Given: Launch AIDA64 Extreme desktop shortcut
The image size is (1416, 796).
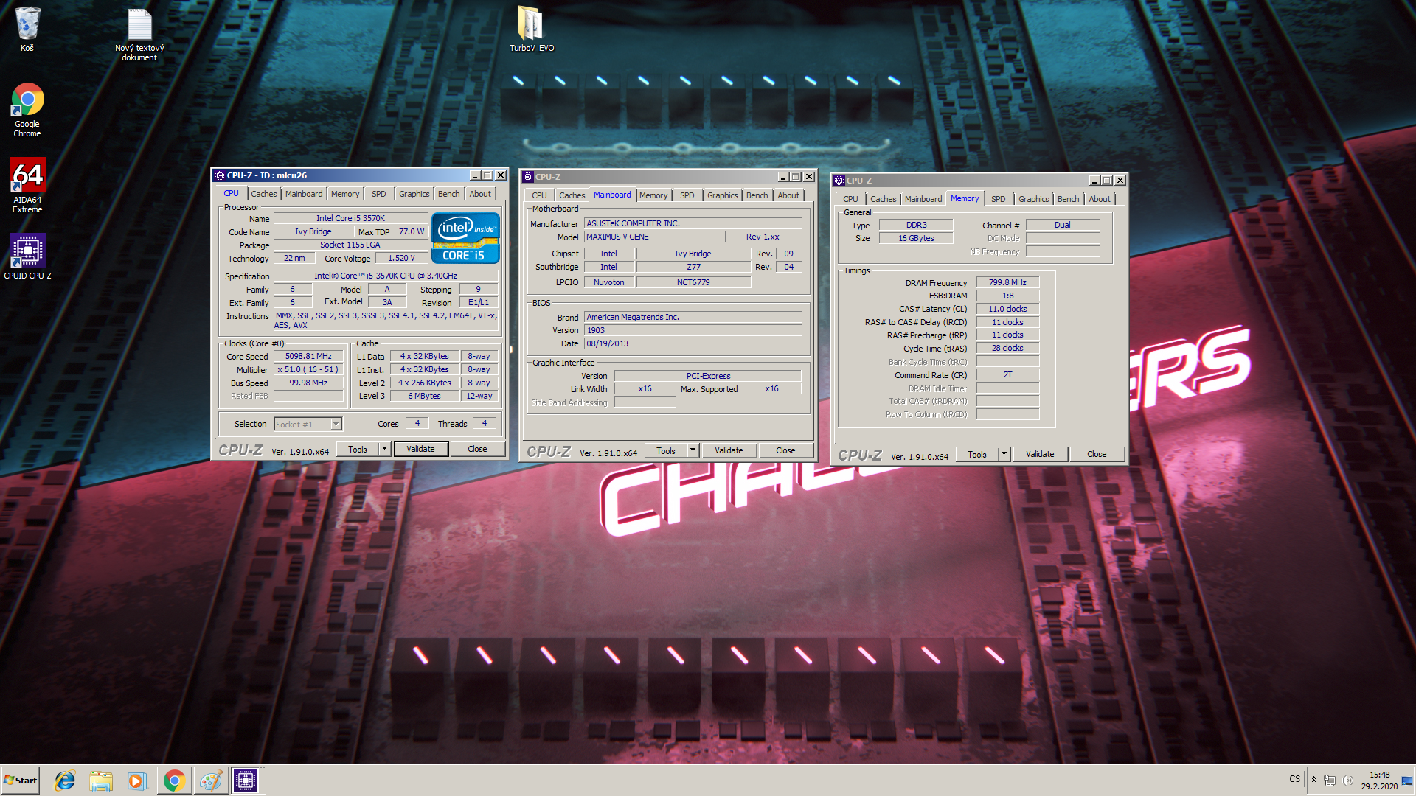Looking at the screenshot, I should coord(27,185).
